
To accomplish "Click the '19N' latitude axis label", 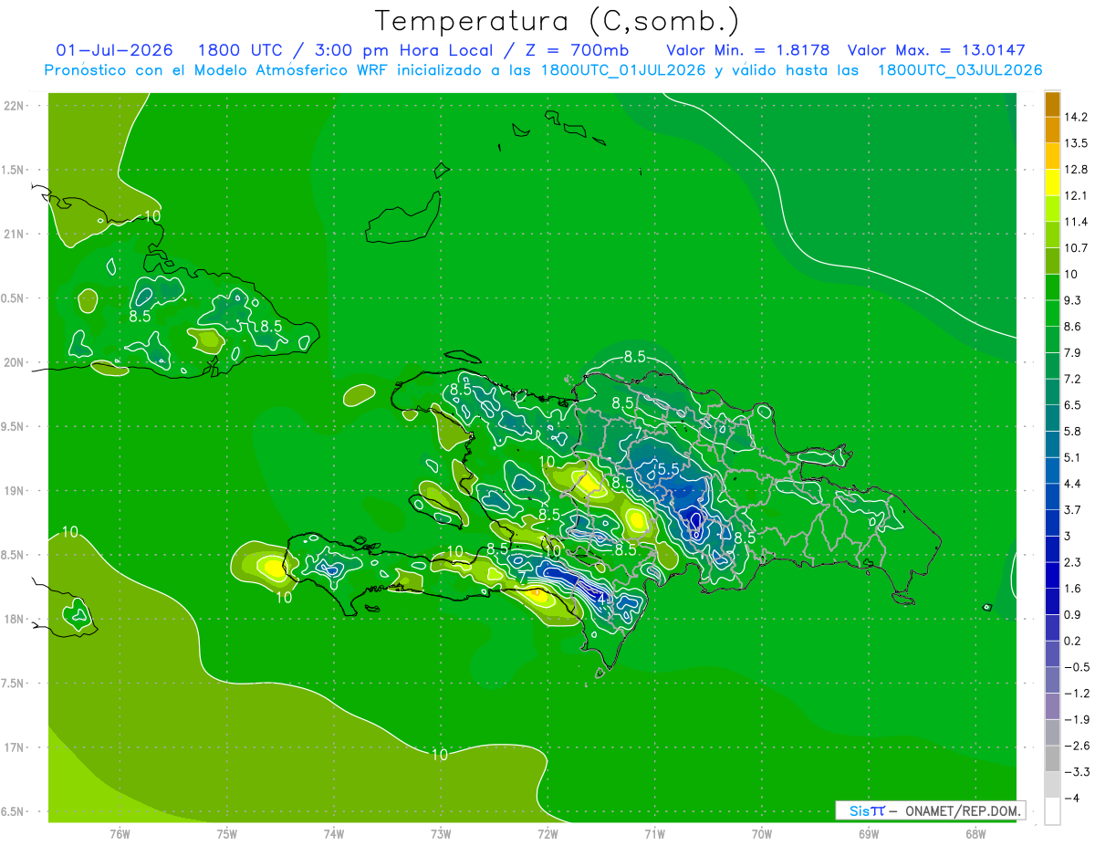I will pos(14,491).
